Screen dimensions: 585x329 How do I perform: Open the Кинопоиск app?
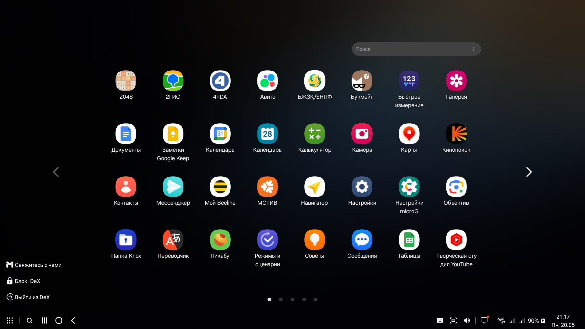point(456,134)
